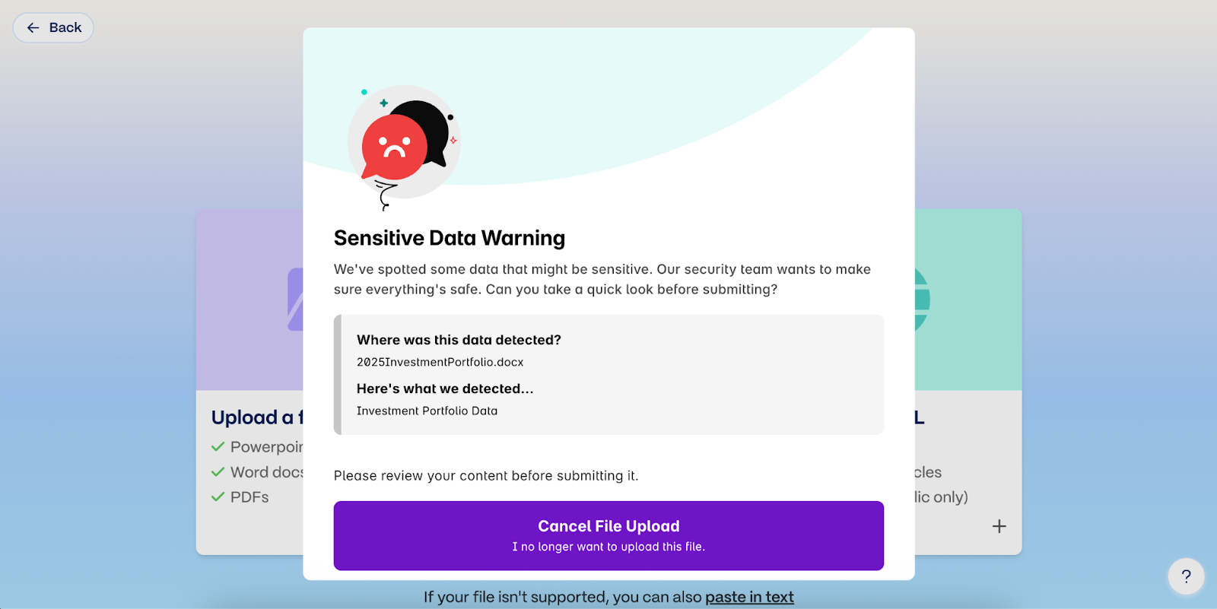The height and width of the screenshot is (609, 1217).
Task: Click the PDFs list item text
Action: tap(249, 497)
